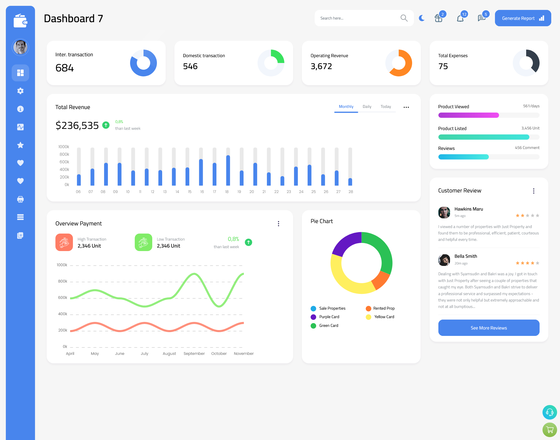This screenshot has width=560, height=440.
Task: Click the dashboard/grid panel icon
Action: (x=20, y=73)
